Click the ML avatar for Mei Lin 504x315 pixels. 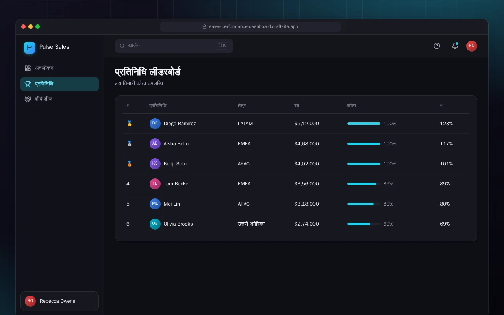[x=155, y=204]
